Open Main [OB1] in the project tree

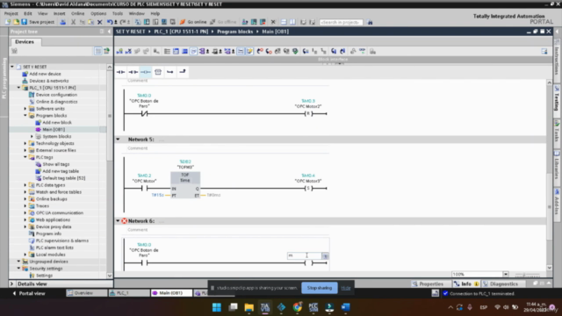[54, 129]
